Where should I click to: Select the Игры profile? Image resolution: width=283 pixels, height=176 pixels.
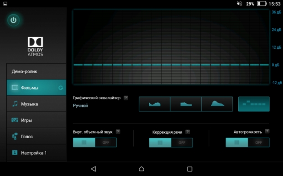tap(37, 120)
